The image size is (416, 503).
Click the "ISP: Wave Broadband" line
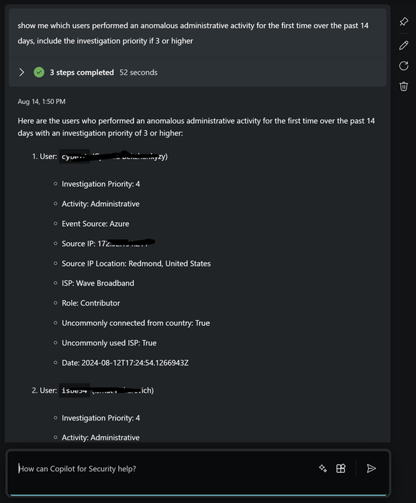point(98,283)
